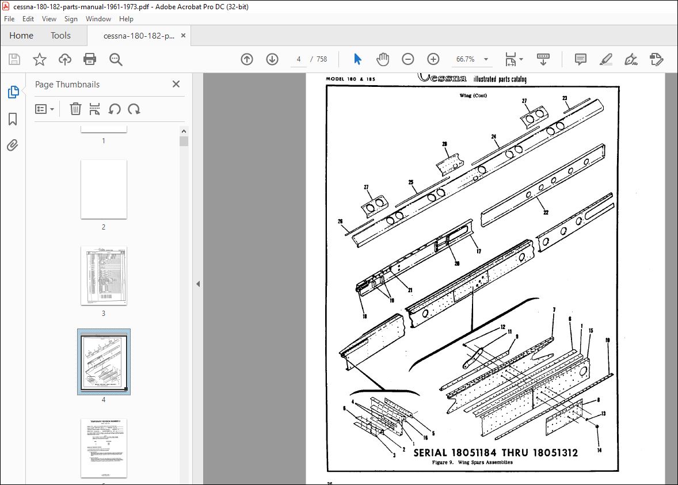Select page 2 thumbnail

(104, 189)
